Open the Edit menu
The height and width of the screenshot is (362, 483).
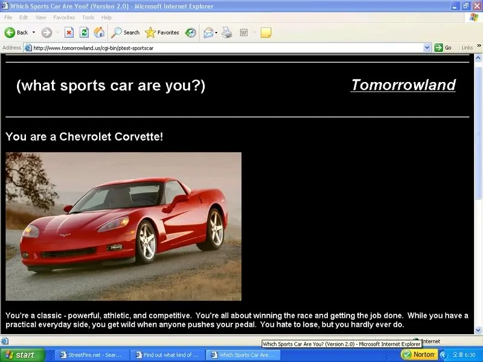[24, 17]
